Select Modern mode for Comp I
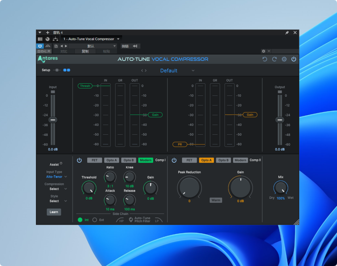The width and height of the screenshot is (337, 266). click(x=146, y=160)
